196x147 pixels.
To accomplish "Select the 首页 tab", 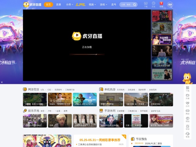I will pyautogui.click(x=48, y=5).
